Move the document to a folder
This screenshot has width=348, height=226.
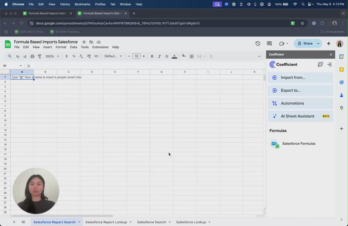pos(91,42)
